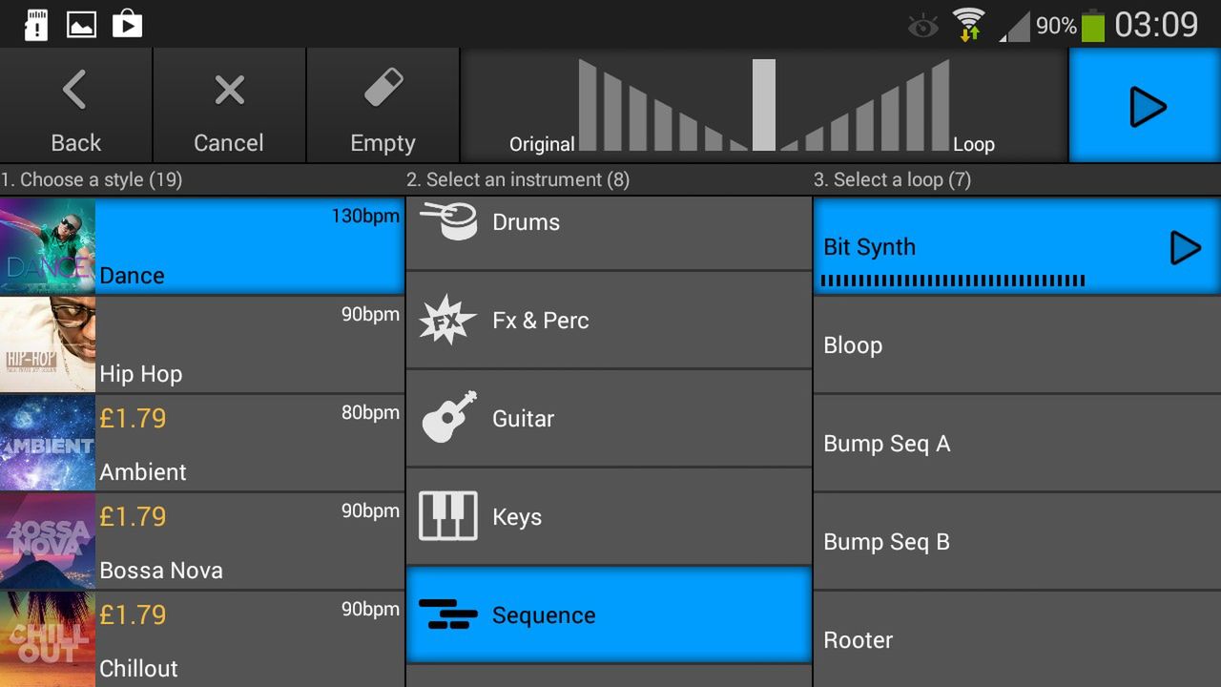Tap the Empty eraser icon
The height and width of the screenshot is (687, 1221).
click(383, 90)
